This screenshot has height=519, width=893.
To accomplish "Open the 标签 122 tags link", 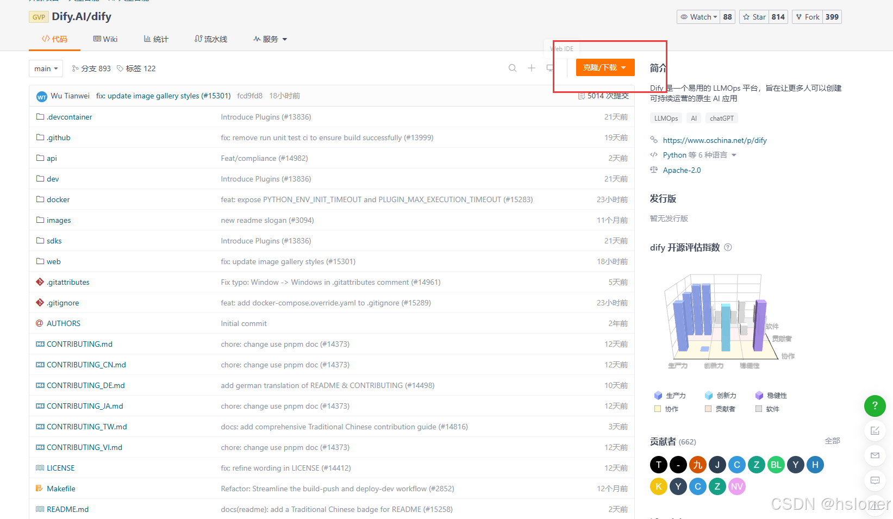I will 136,68.
